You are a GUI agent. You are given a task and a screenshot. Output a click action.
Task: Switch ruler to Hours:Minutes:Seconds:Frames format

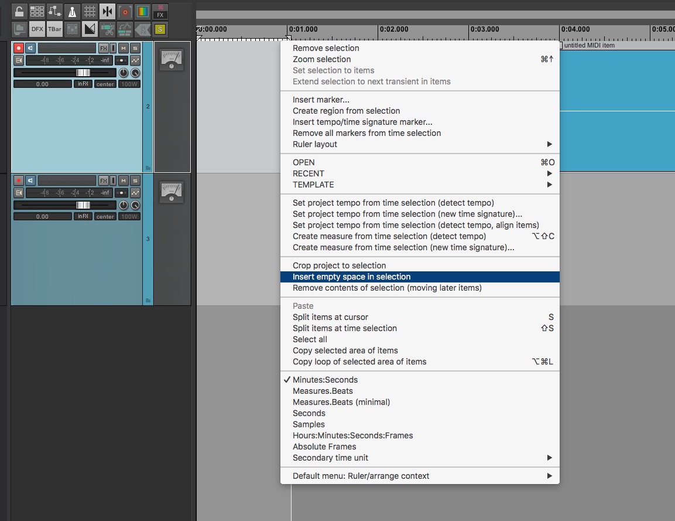coord(420,435)
